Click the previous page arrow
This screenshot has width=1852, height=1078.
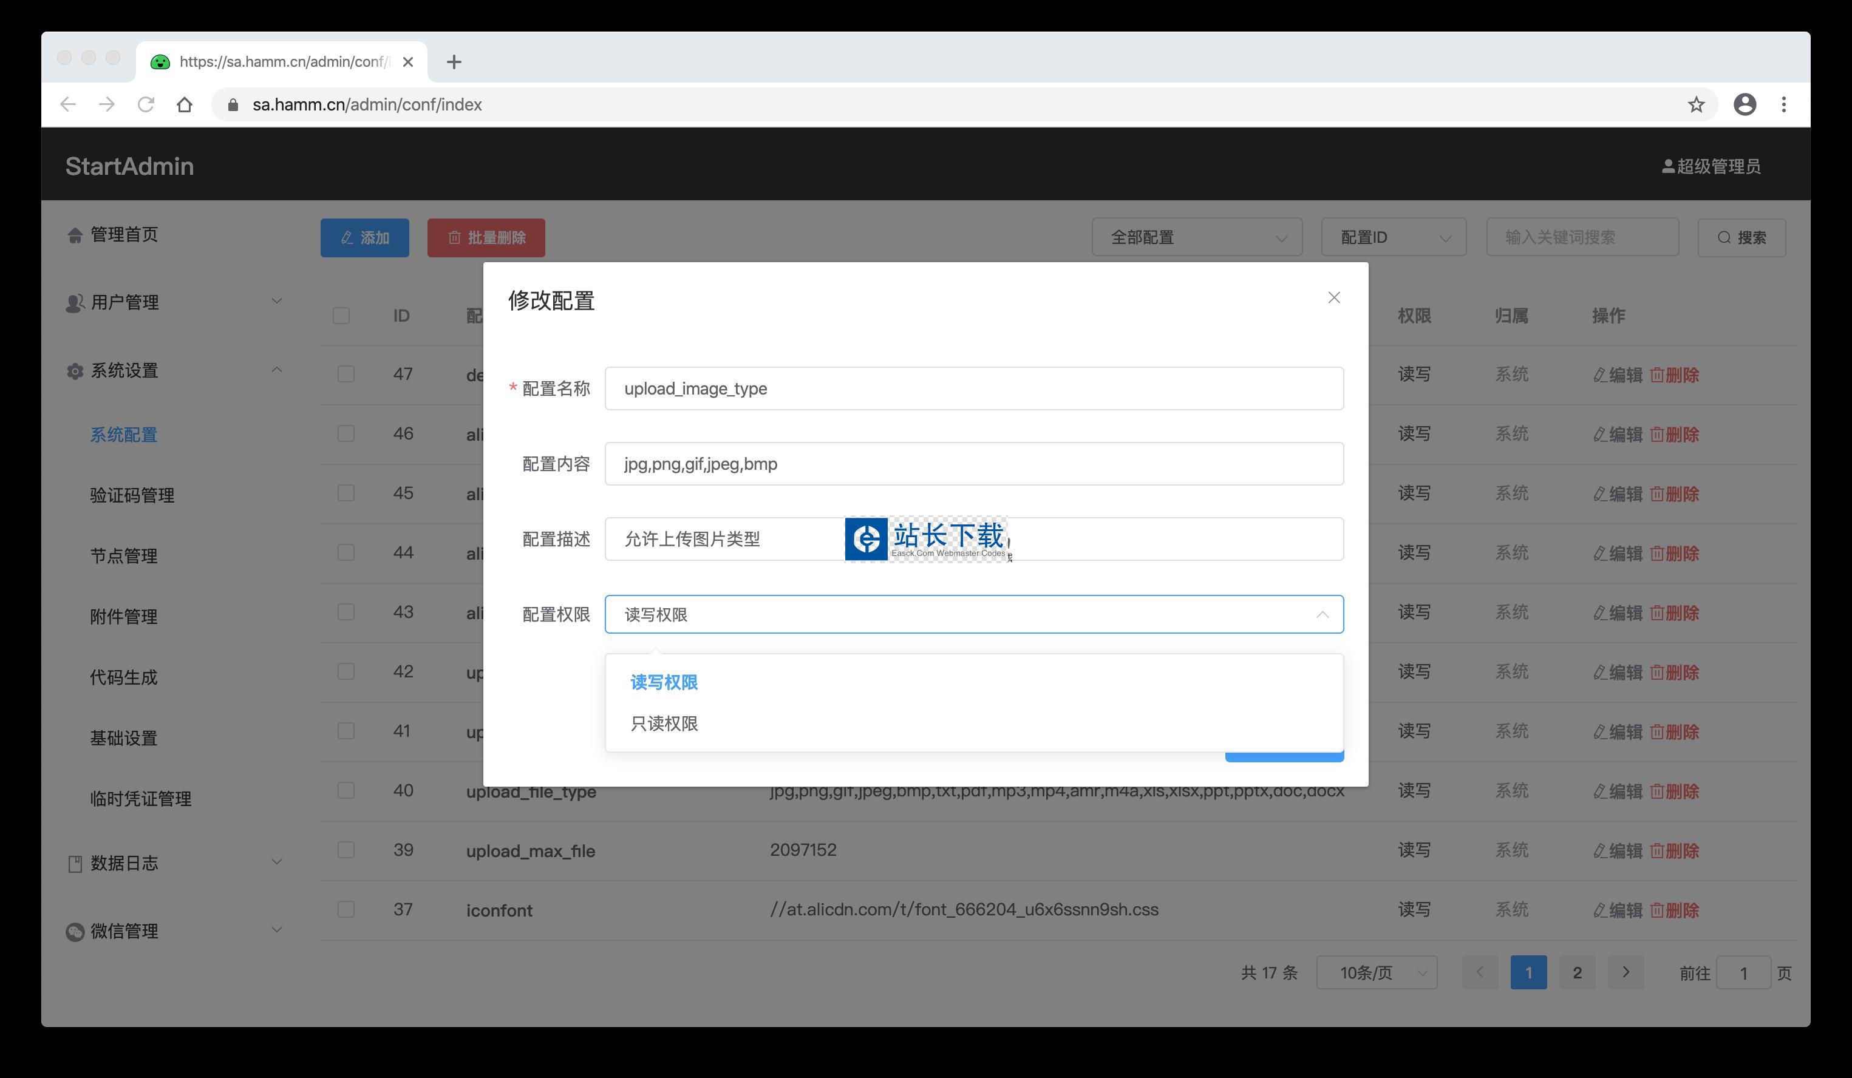1480,972
